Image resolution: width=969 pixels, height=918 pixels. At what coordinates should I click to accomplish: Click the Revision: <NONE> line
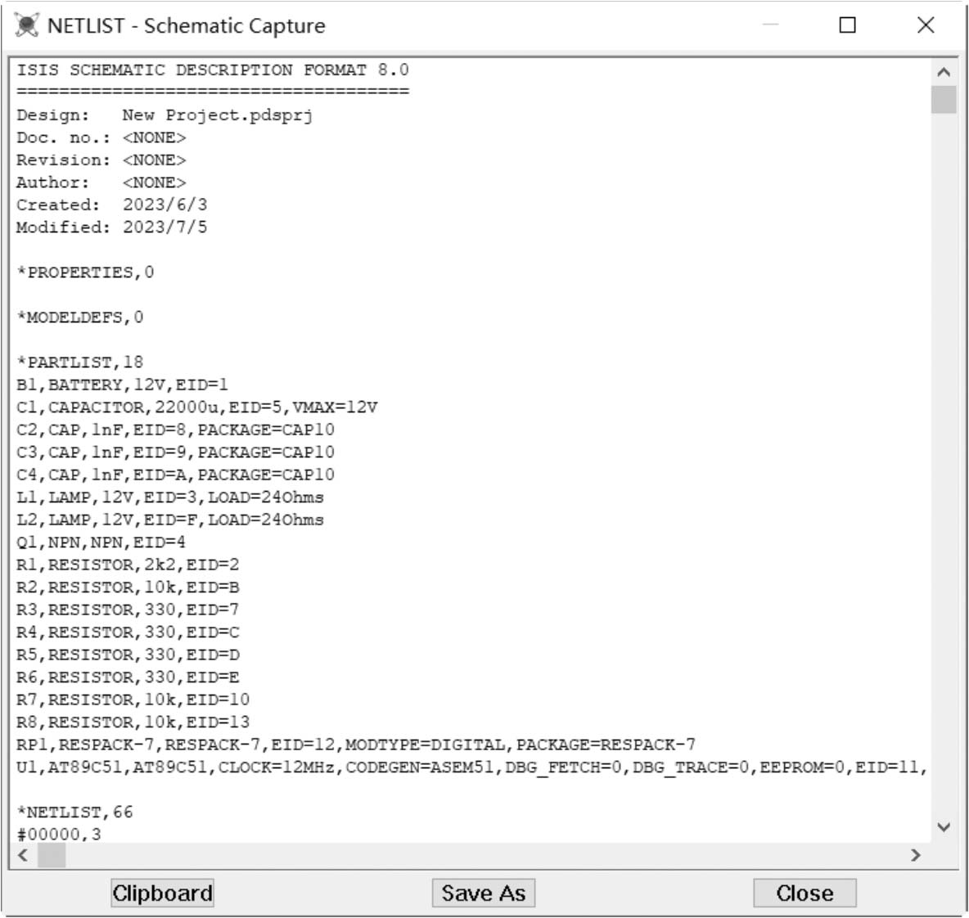point(101,160)
